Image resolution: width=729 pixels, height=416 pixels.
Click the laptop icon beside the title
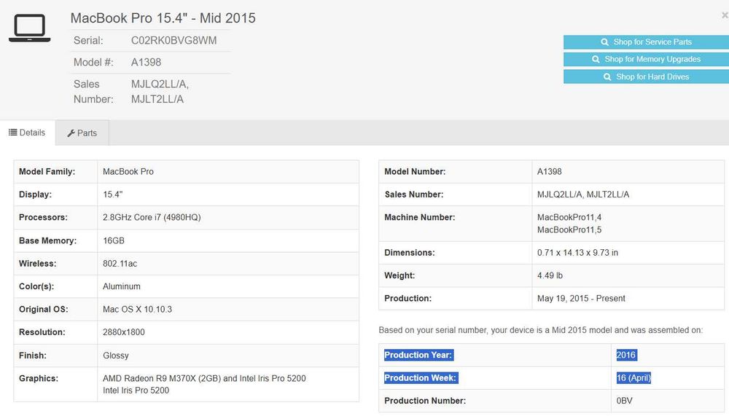[x=29, y=28]
